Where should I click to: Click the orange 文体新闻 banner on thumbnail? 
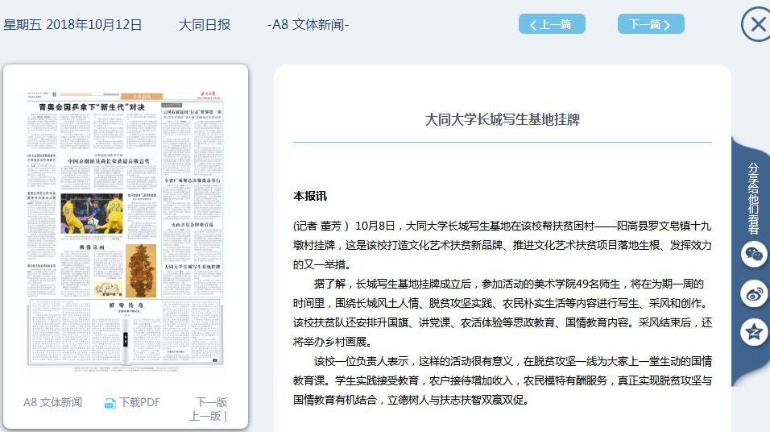142,97
